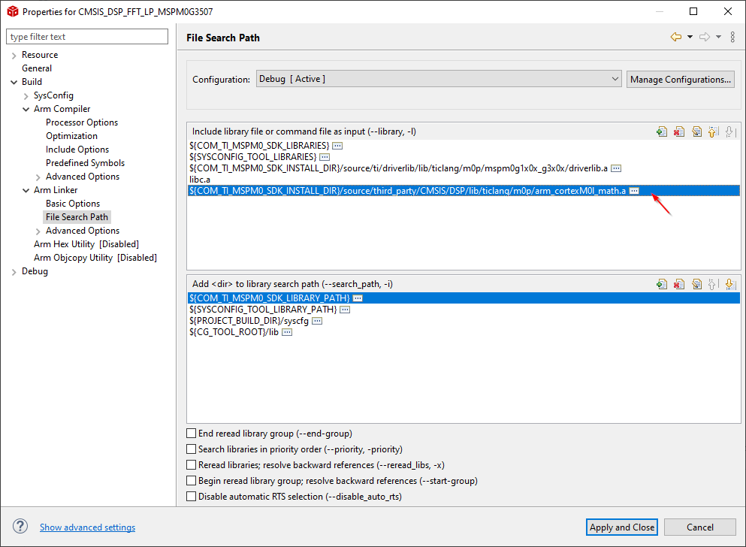Open the help question mark icon
This screenshot has height=547, width=746.
[x=20, y=526]
